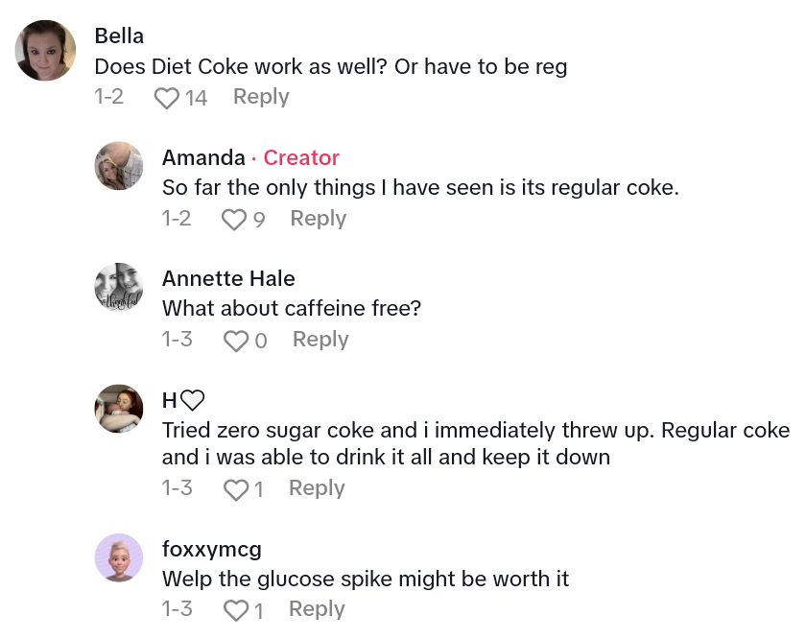This screenshot has height=639, width=806.
Task: Like foxxymcg's glucose spike comment
Action: point(235,610)
